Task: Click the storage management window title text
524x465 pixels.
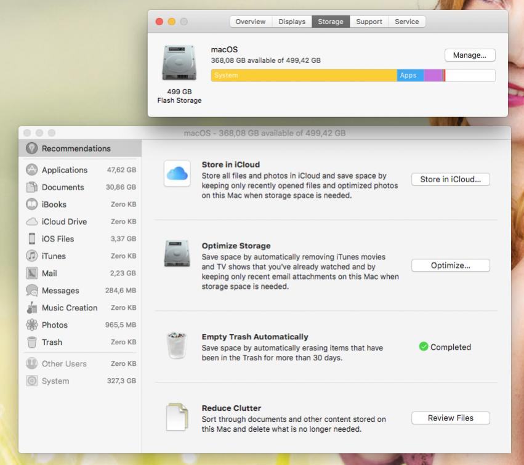Action: tap(265, 133)
